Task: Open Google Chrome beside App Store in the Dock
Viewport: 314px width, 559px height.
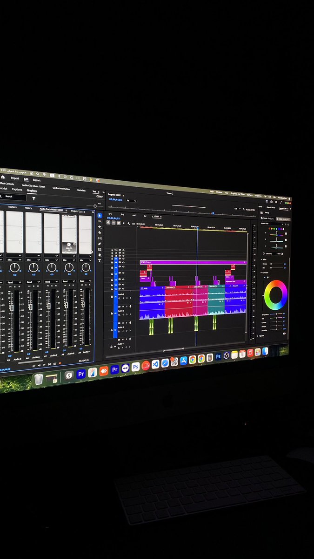Action: click(x=192, y=360)
